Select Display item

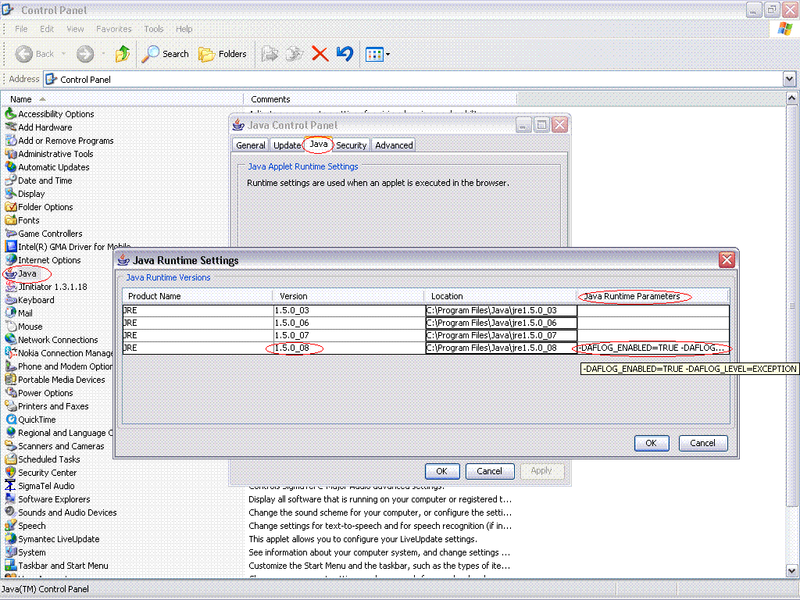(x=25, y=194)
